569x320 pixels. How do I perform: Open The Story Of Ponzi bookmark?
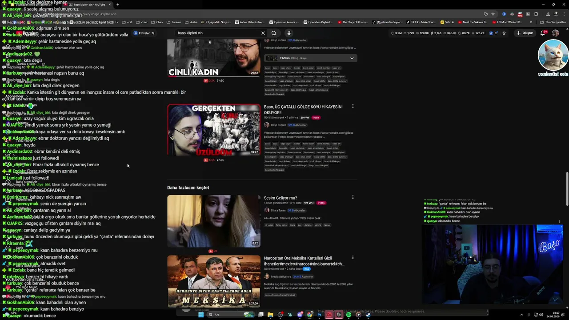[353, 22]
